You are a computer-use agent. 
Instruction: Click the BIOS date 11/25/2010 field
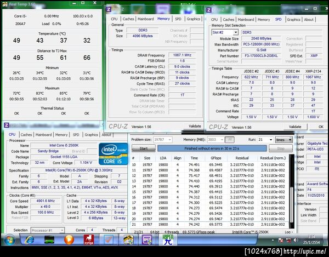[x=316, y=195]
